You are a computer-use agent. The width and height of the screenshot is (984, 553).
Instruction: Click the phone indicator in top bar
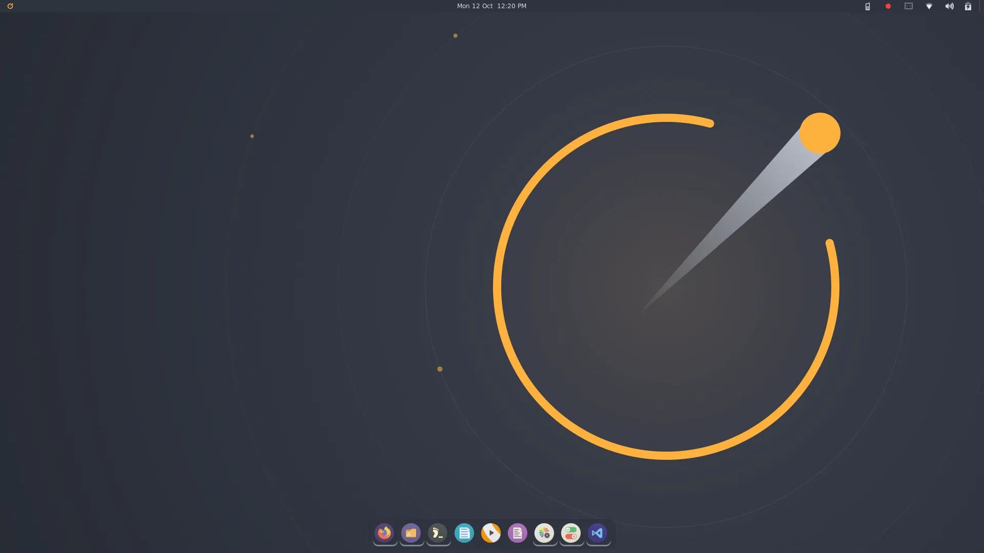pos(868,6)
